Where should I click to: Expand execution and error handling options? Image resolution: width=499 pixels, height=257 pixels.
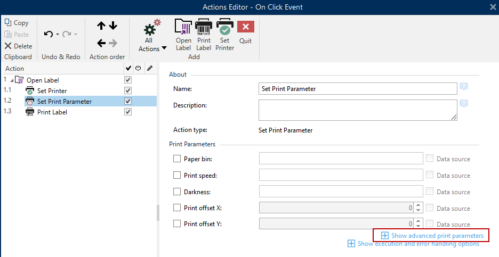(413, 244)
